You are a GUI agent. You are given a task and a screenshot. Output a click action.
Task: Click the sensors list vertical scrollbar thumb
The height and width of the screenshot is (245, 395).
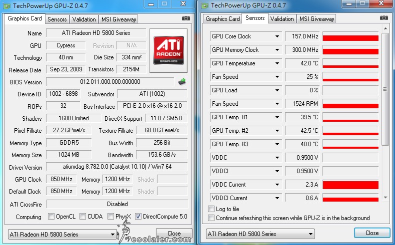(x=385, y=89)
